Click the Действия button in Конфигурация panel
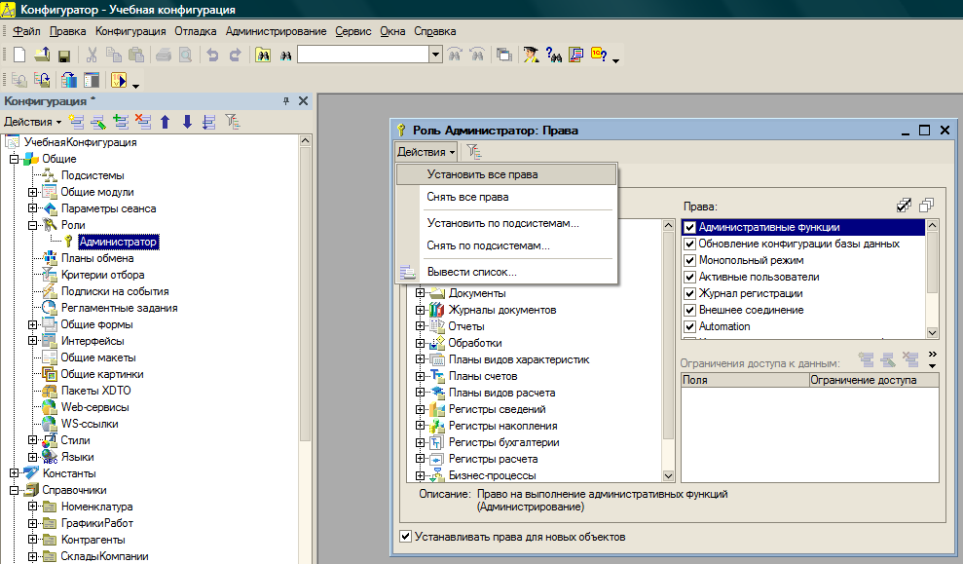 32,122
